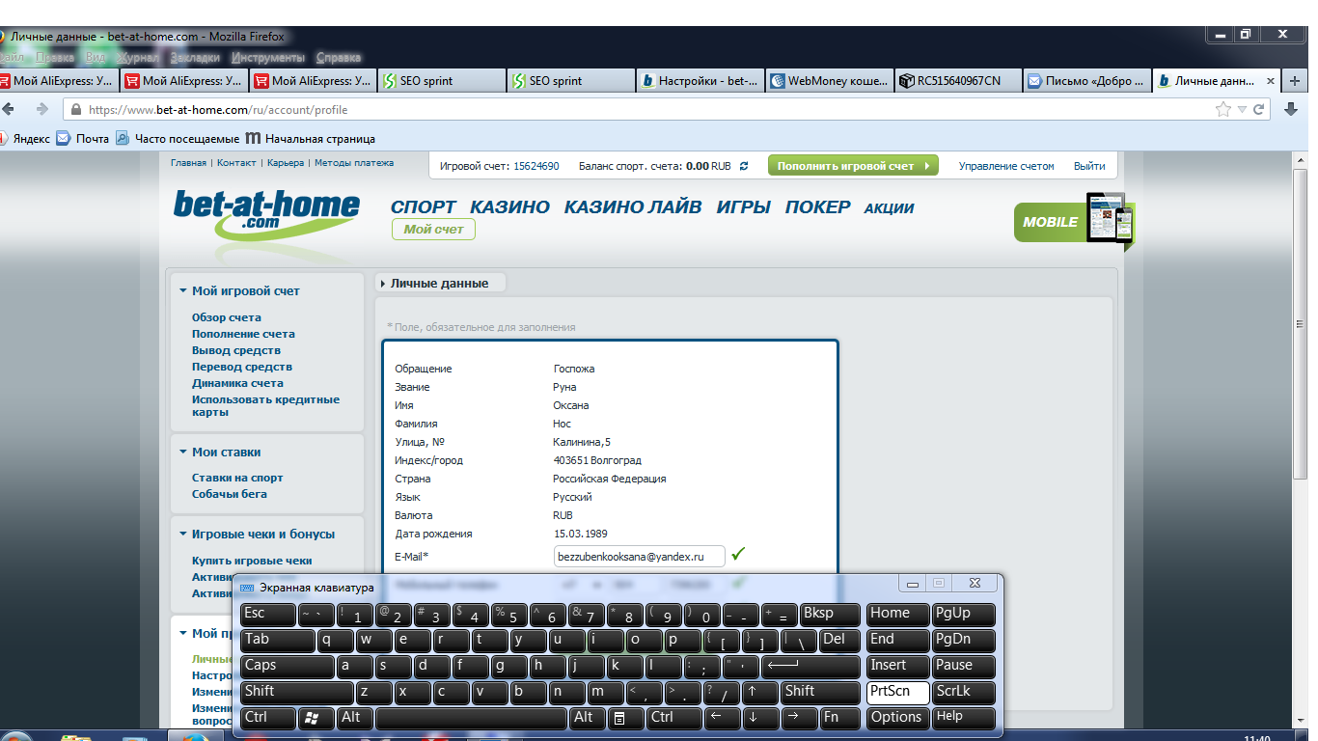
Task: Switch to the Письмо «Добро tab
Action: pos(1087,81)
